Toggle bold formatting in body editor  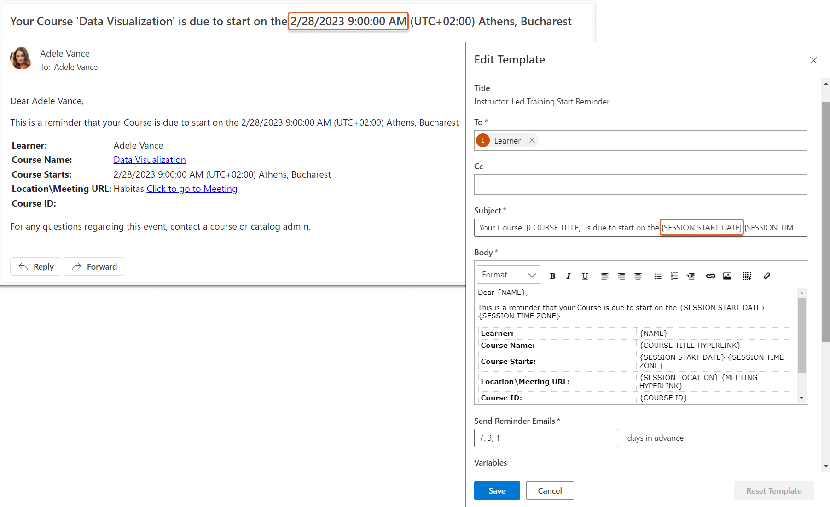pyautogui.click(x=552, y=276)
